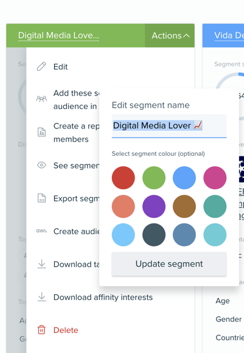Image resolution: width=244 pixels, height=353 pixels.
Task: Click download icon beside Download affinity interests
Action: [x=41, y=297]
